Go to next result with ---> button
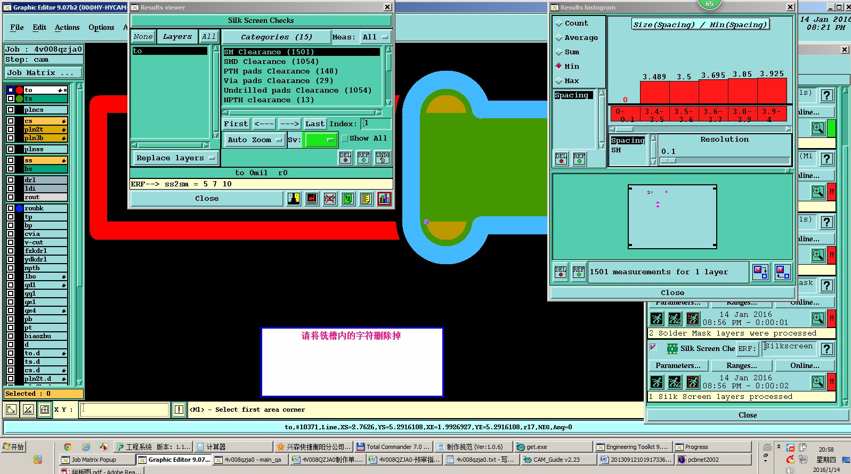The height and width of the screenshot is (474, 851). coord(290,124)
